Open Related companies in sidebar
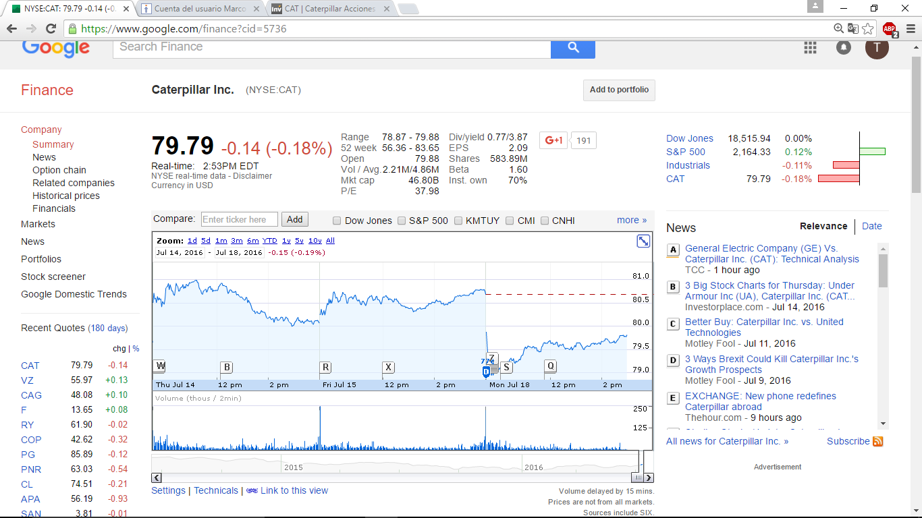This screenshot has width=922, height=518. point(74,183)
